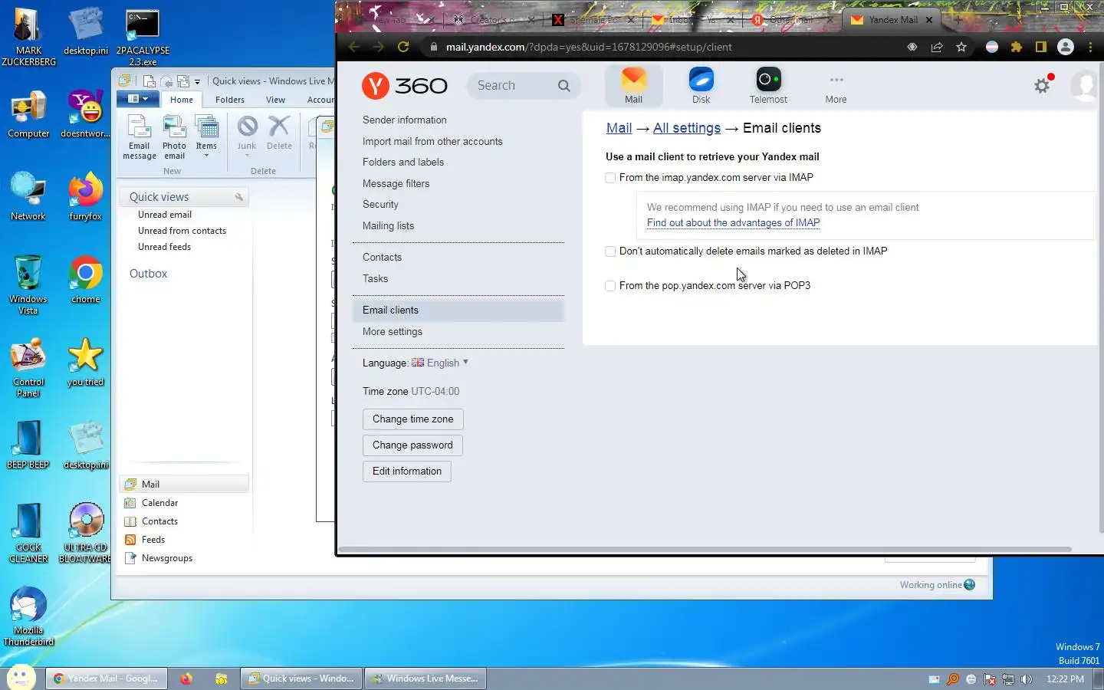Open Mailing lists settings

click(x=388, y=226)
